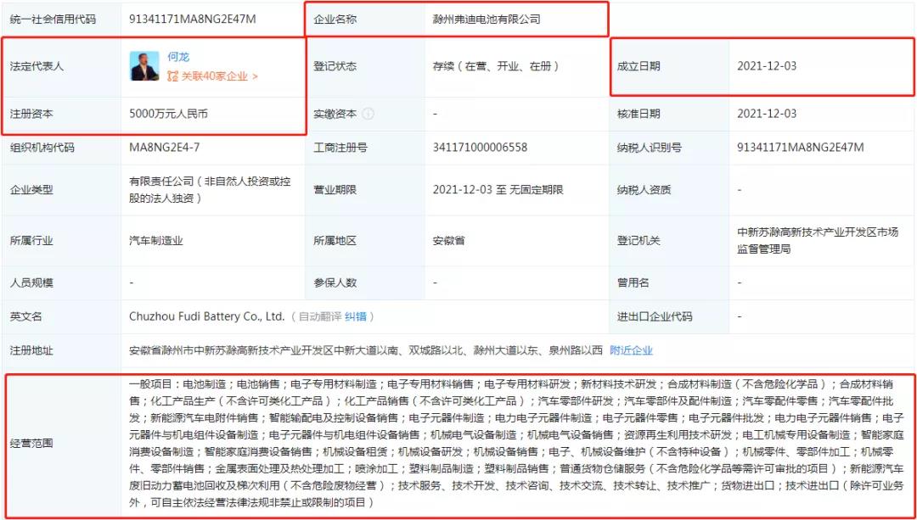This screenshot has width=917, height=520.
Task: Select credit code 91341171MA8NG2E47M next to 统一社会信用代码
Action: (x=193, y=20)
